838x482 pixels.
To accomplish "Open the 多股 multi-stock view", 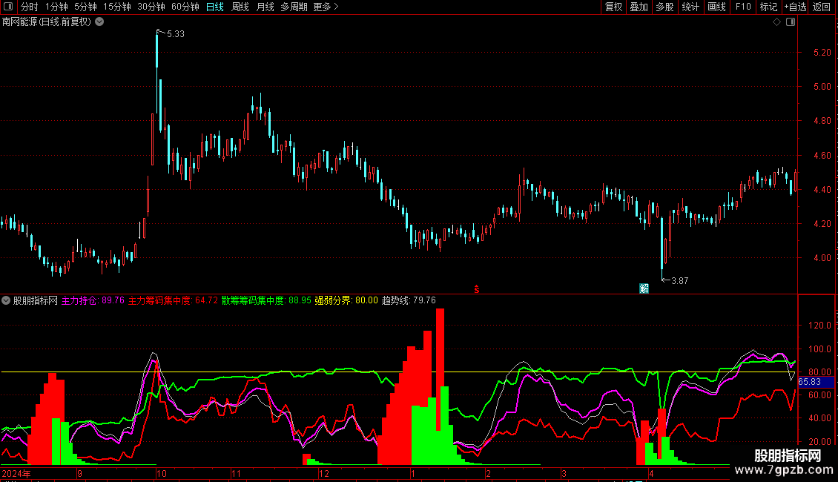I will [x=664, y=7].
